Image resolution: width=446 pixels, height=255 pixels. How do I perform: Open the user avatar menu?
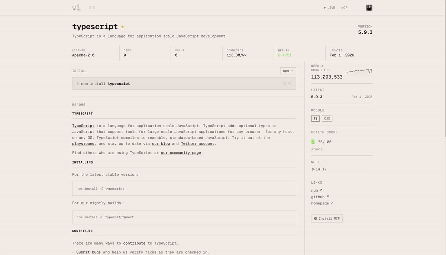tap(369, 7)
